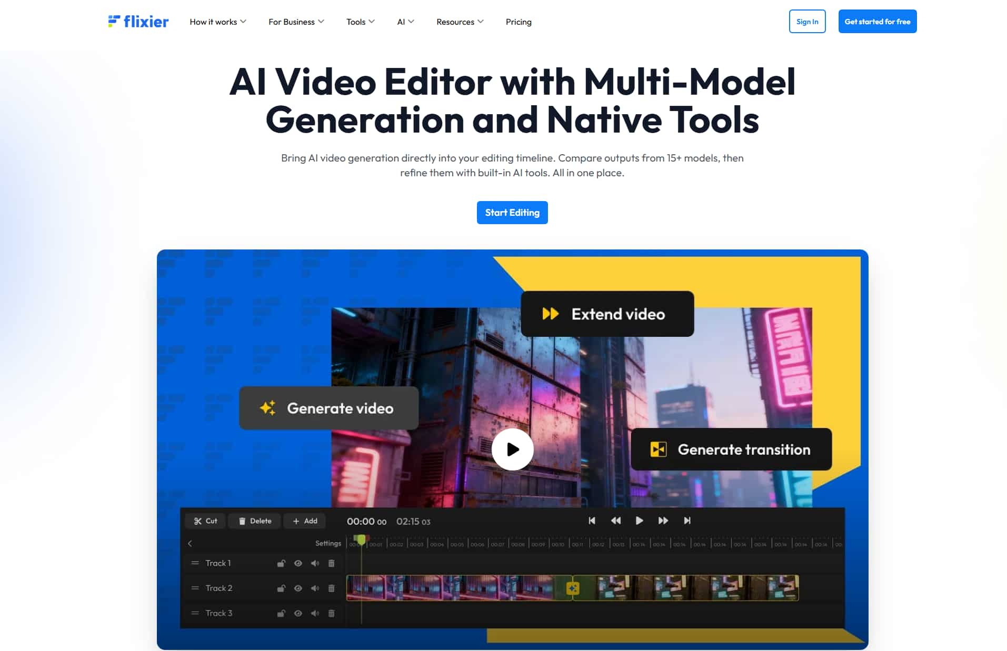Viewport: 1007px width, 651px height.
Task: Click Get started for free
Action: click(877, 22)
